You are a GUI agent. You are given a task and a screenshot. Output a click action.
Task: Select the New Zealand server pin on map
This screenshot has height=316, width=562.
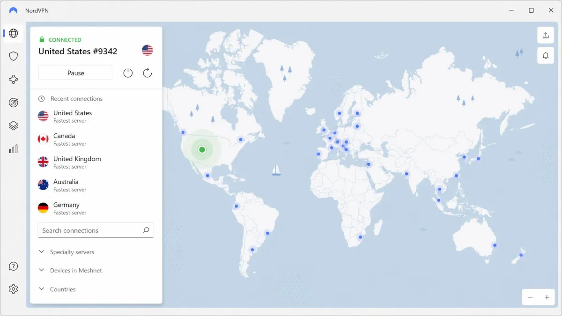click(521, 255)
